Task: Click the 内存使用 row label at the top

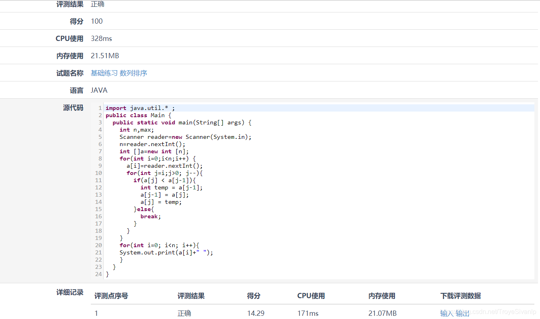Action: click(70, 56)
